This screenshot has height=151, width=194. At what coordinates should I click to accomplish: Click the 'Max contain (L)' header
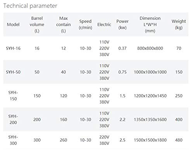[63, 24]
